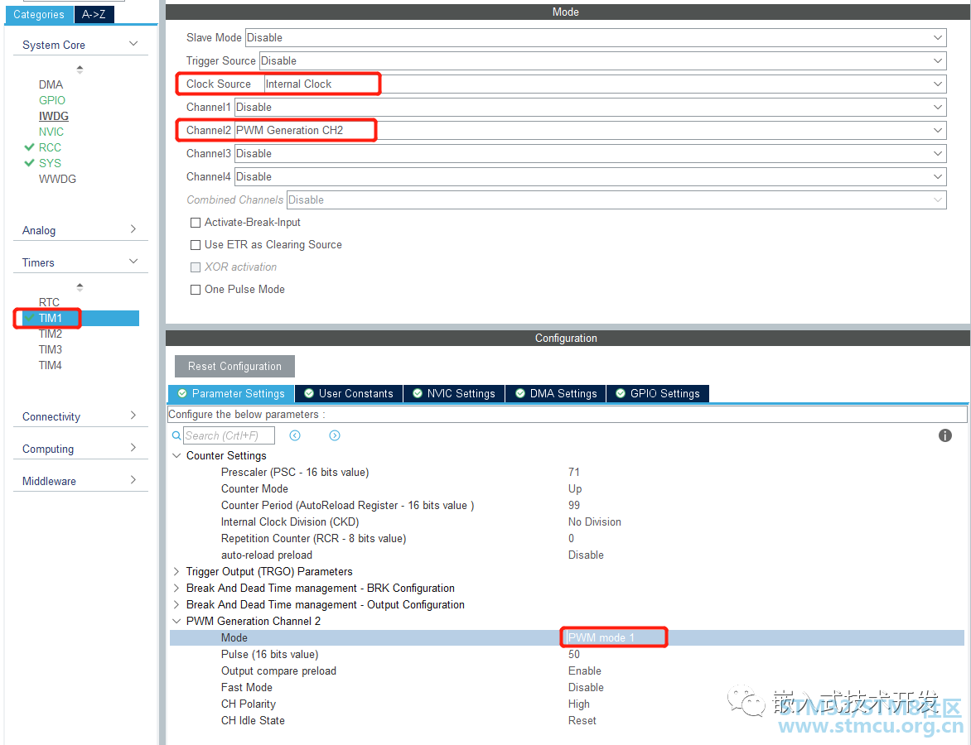
Task: Select SYS in System Core list
Action: pyautogui.click(x=51, y=163)
